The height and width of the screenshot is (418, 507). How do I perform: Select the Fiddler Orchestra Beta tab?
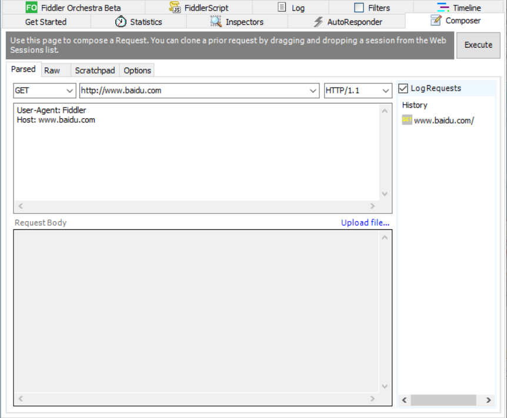[74, 8]
